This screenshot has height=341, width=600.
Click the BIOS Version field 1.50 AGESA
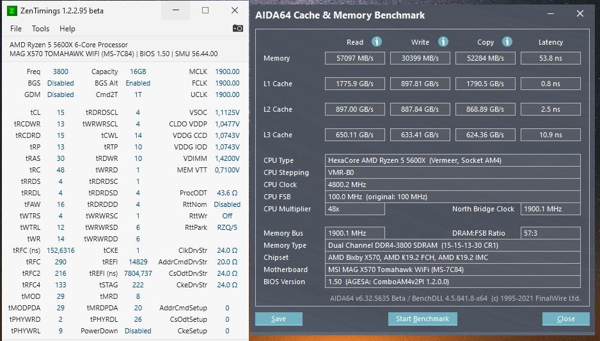tap(453, 282)
